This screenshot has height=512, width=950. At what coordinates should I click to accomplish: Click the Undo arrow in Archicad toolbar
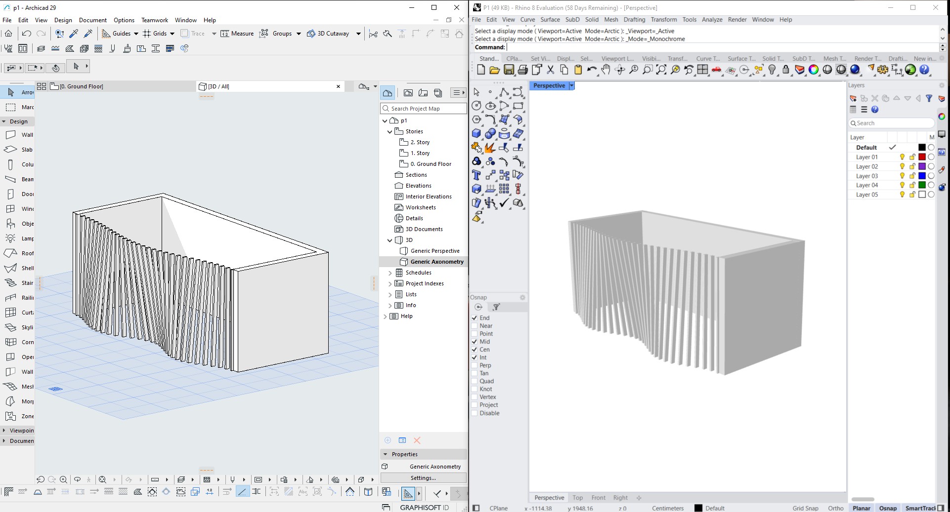click(x=27, y=34)
